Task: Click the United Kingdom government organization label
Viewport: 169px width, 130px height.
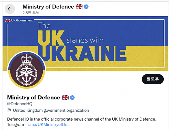Action: pyautogui.click(x=51, y=110)
